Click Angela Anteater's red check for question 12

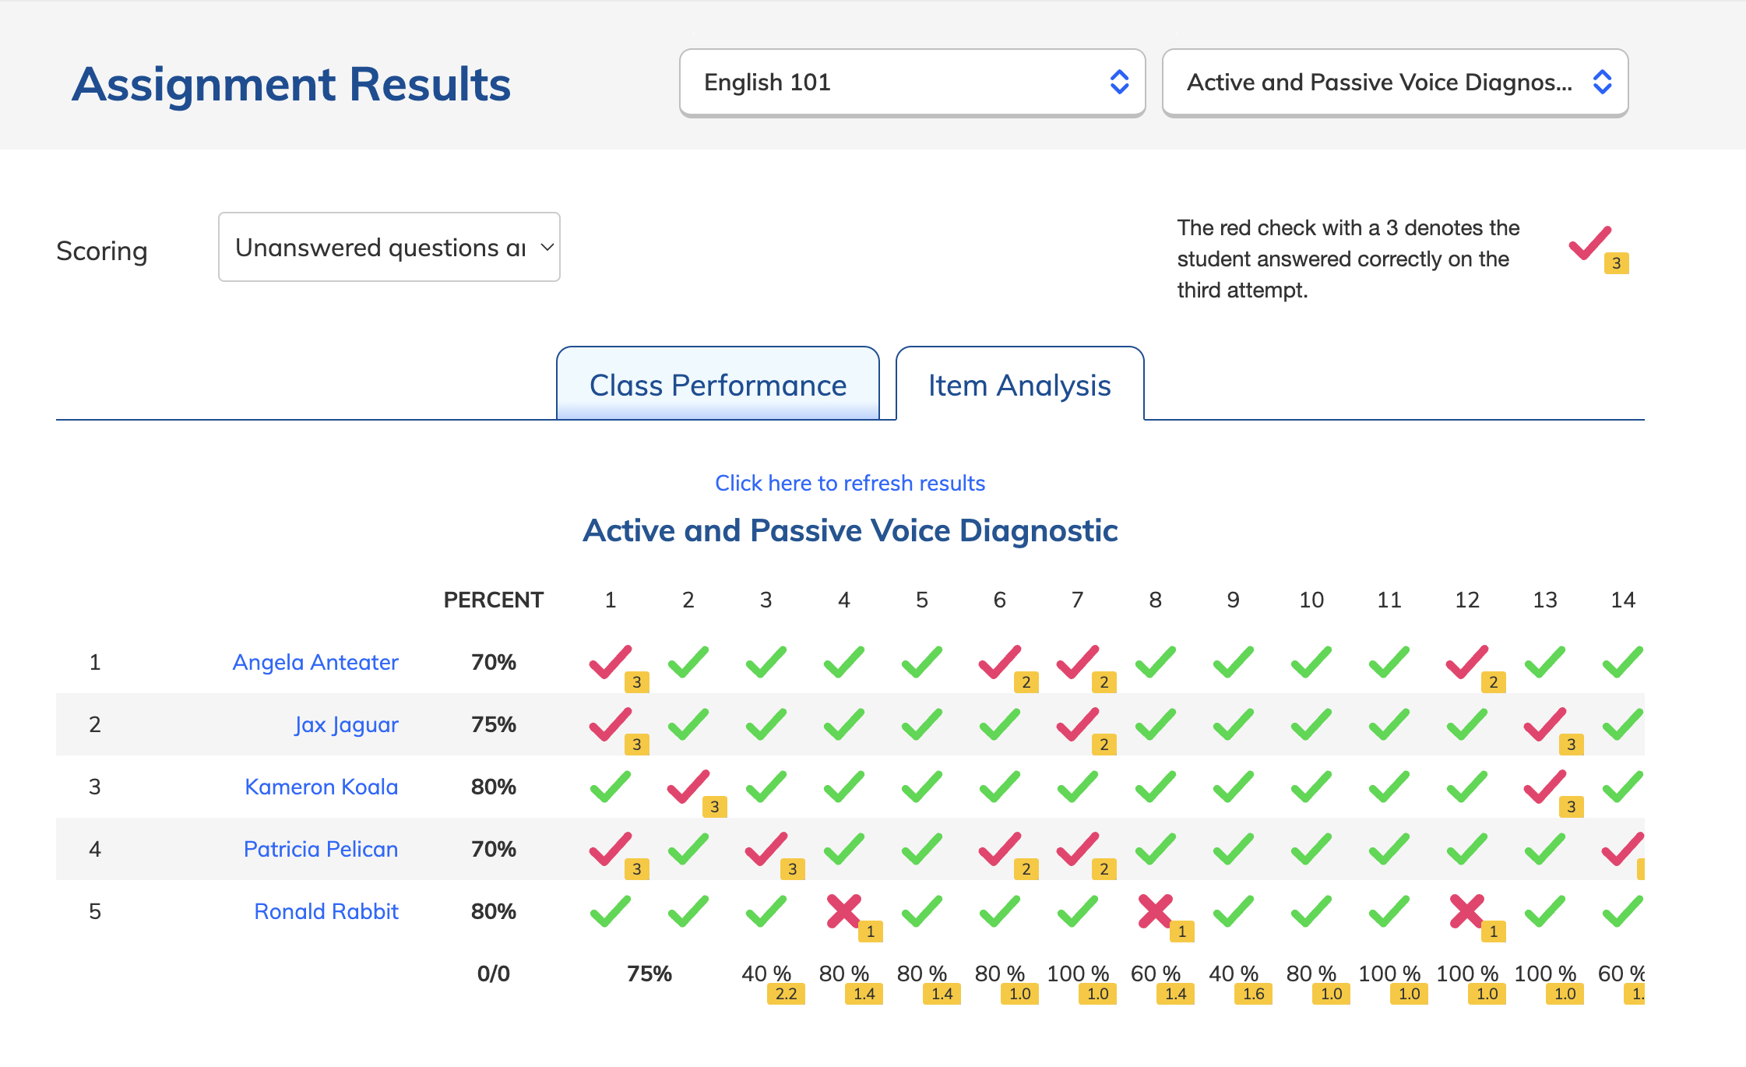click(x=1467, y=662)
